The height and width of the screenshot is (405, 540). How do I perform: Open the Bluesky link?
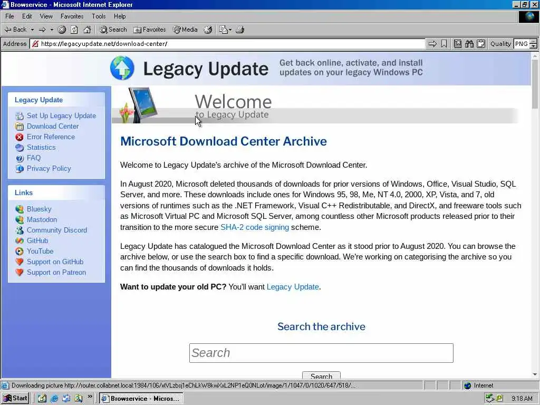coord(39,209)
